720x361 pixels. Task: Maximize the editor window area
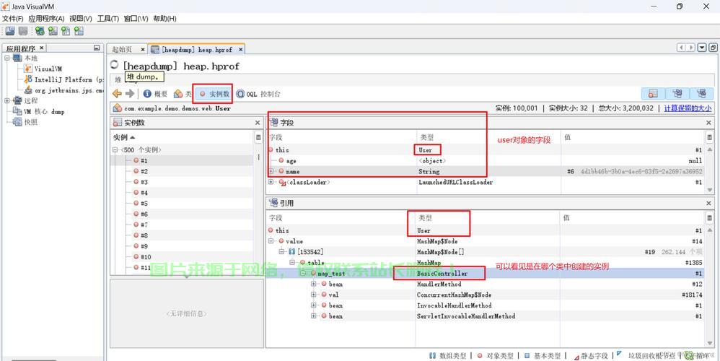point(713,48)
